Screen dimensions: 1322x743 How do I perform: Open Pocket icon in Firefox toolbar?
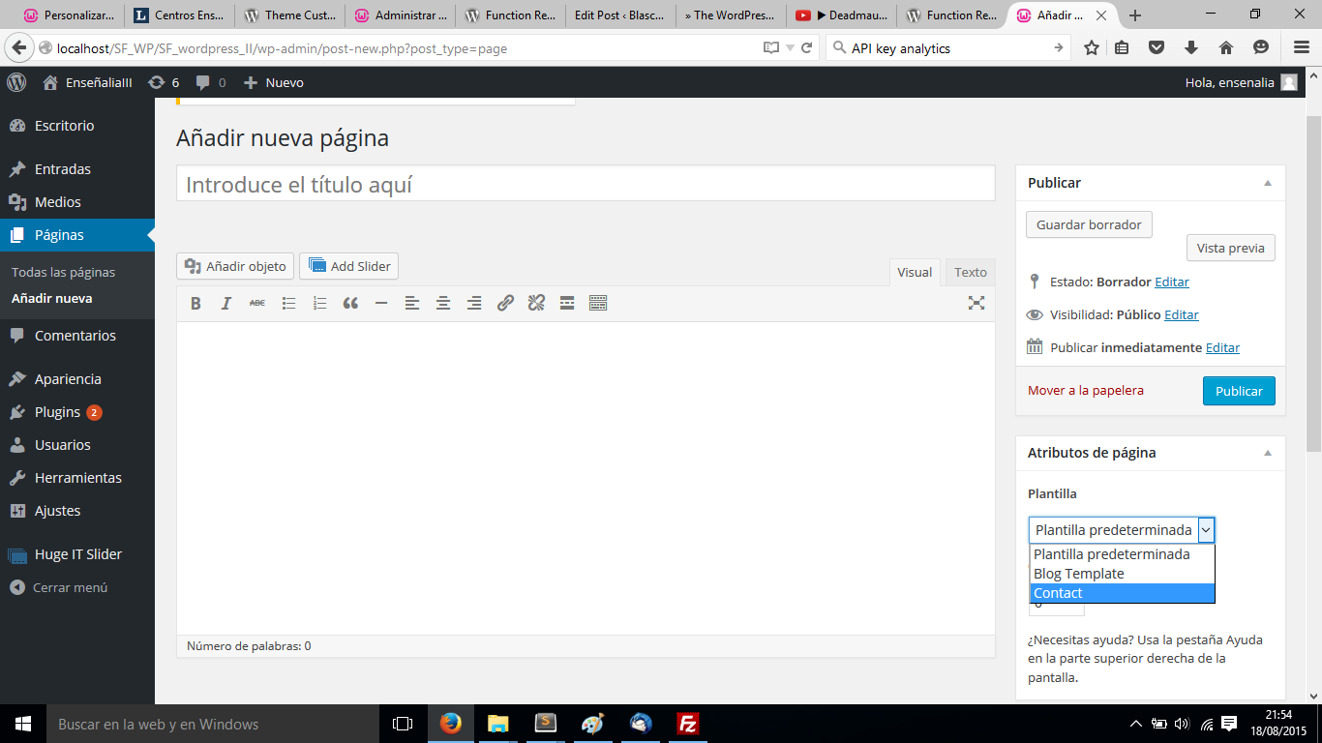(x=1157, y=48)
